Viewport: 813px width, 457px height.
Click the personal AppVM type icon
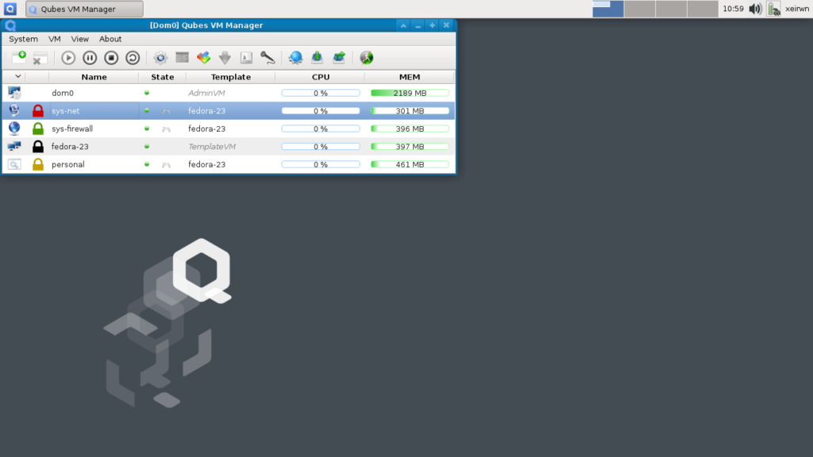(14, 164)
